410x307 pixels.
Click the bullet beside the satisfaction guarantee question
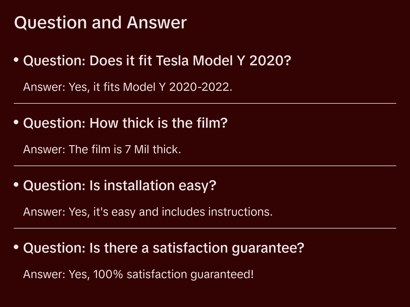point(16,247)
